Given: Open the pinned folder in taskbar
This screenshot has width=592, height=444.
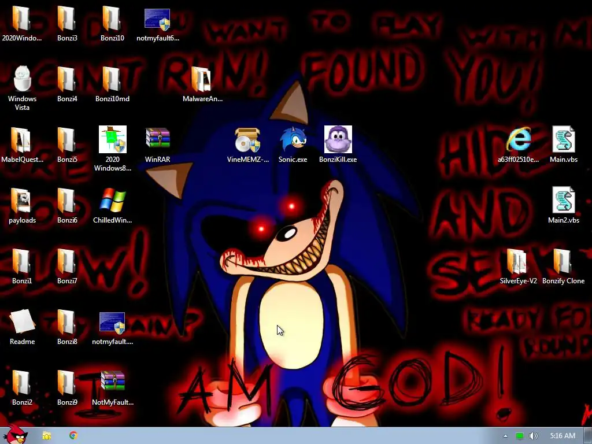Looking at the screenshot, I should 46,436.
